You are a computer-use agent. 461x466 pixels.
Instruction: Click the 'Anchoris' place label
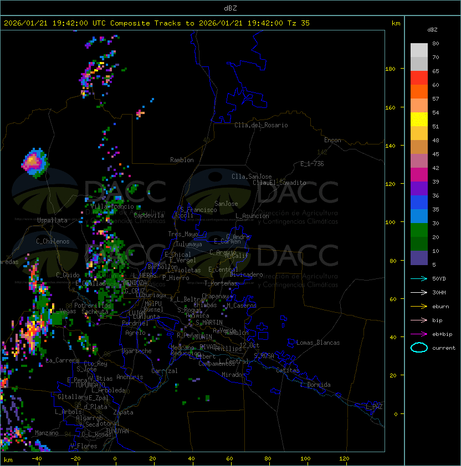tap(130, 377)
